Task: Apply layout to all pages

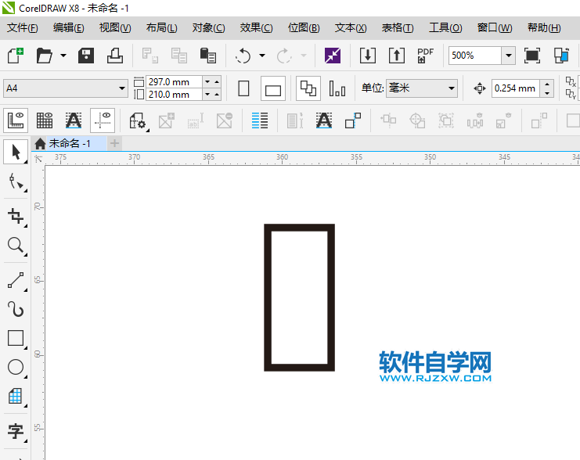Action: click(308, 88)
